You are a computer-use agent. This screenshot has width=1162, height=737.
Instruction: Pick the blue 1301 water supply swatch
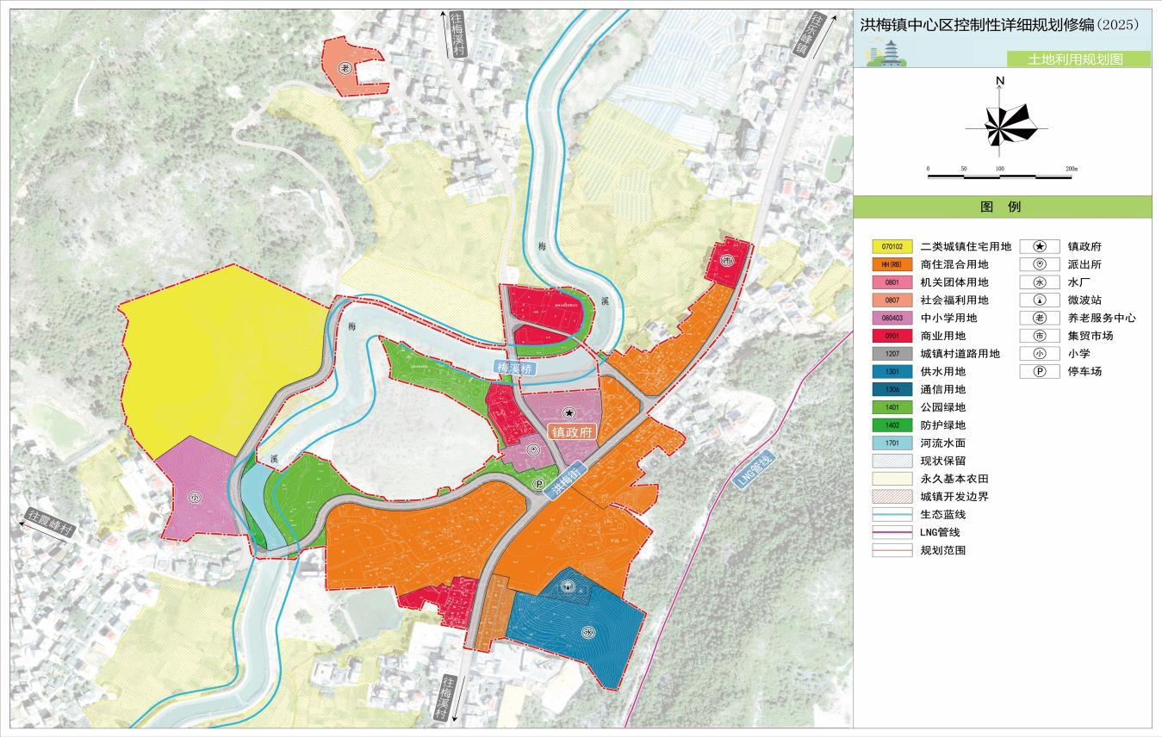(x=892, y=372)
